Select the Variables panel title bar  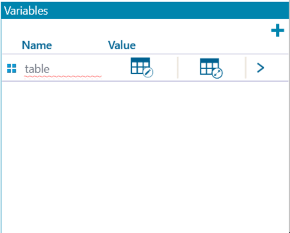click(145, 10)
